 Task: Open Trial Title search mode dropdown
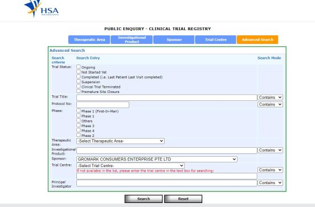270,98
